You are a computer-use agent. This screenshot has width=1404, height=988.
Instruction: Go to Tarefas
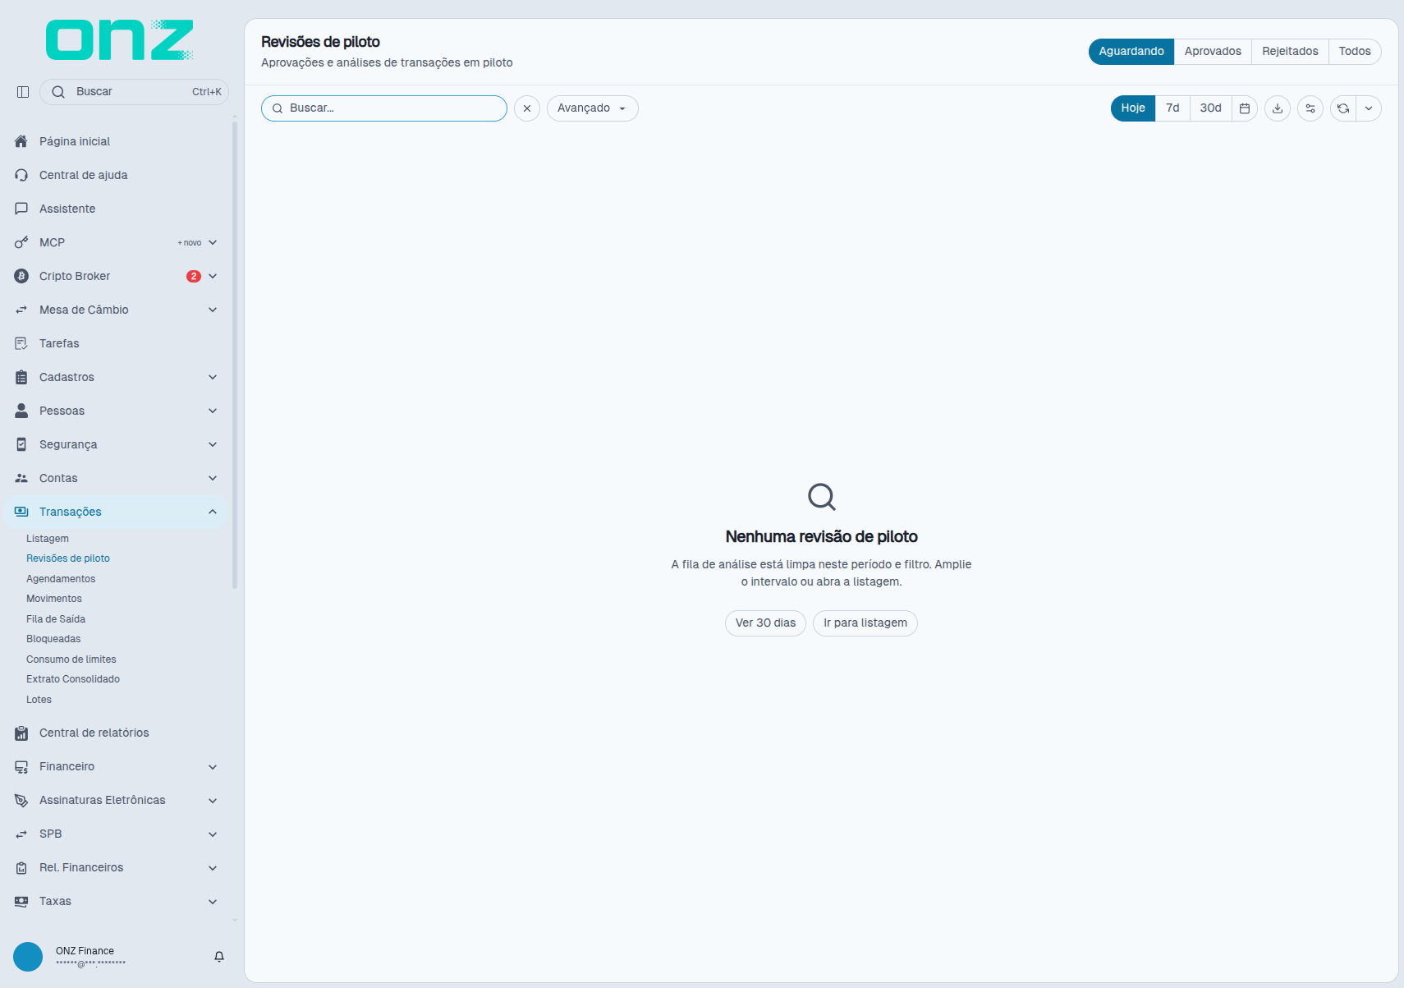tap(115, 343)
